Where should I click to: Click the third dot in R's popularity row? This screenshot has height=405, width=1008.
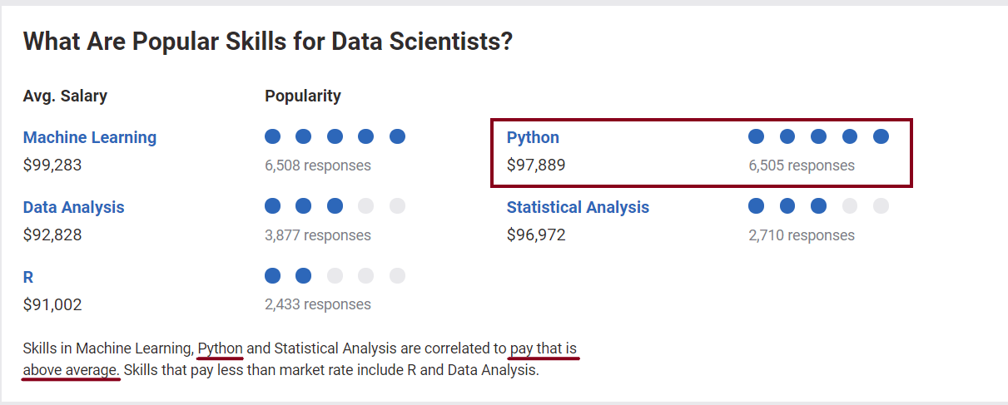(x=335, y=275)
